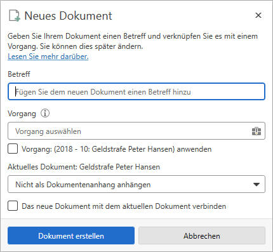The width and height of the screenshot is (273, 252).
Task: Click the Betreff label
Action: tap(19, 74)
